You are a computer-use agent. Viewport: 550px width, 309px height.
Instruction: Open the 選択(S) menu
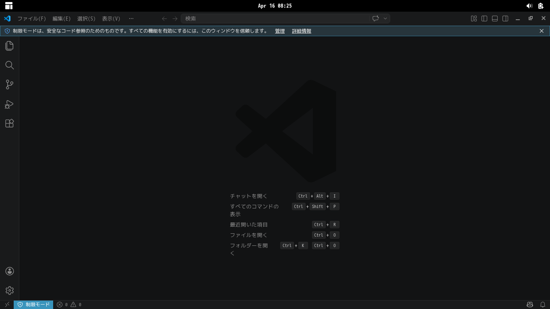coord(86,19)
